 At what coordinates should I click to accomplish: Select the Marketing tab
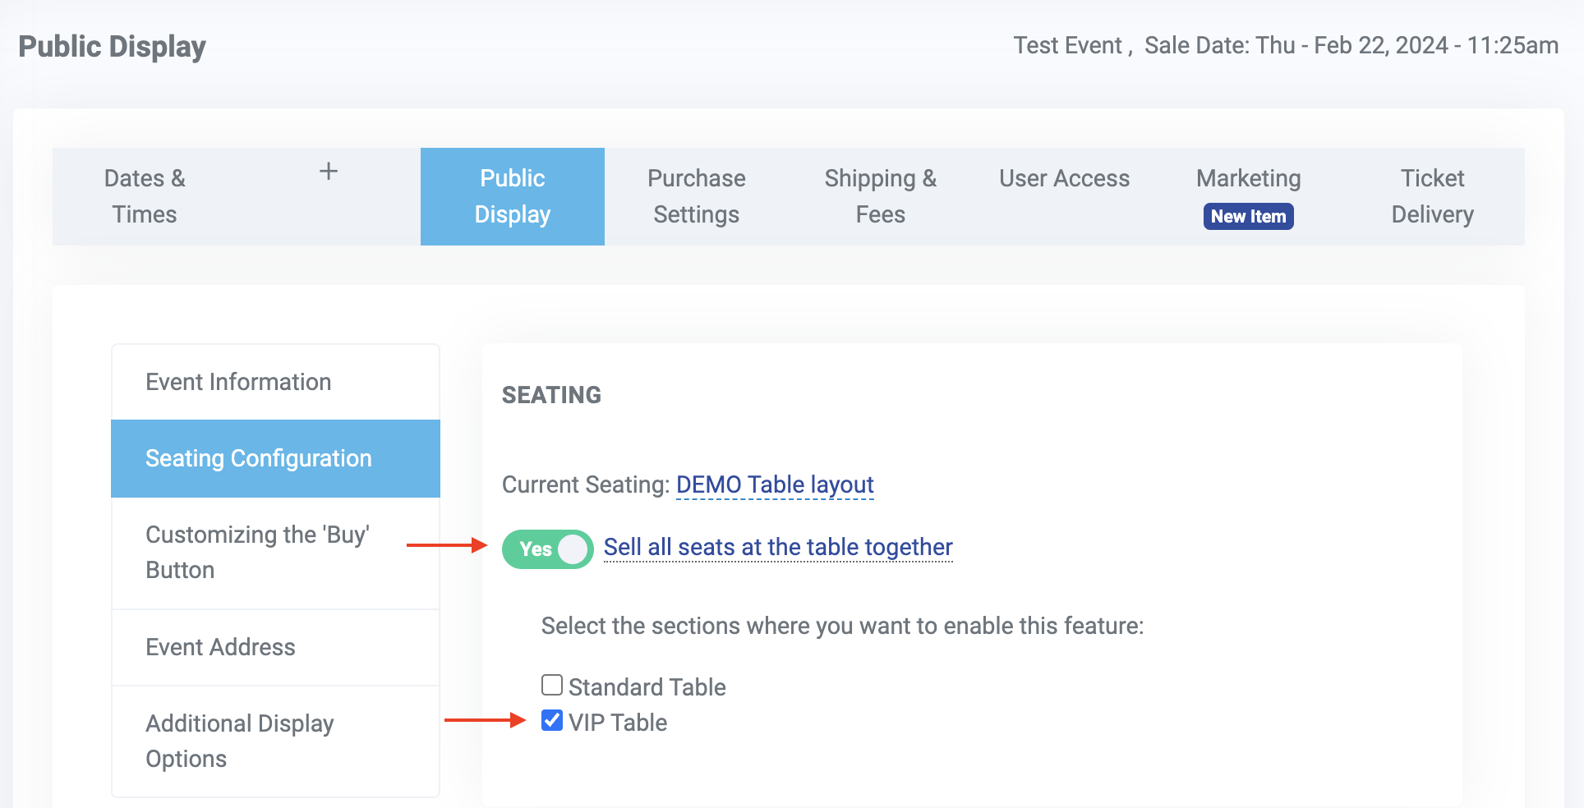coord(1248,179)
